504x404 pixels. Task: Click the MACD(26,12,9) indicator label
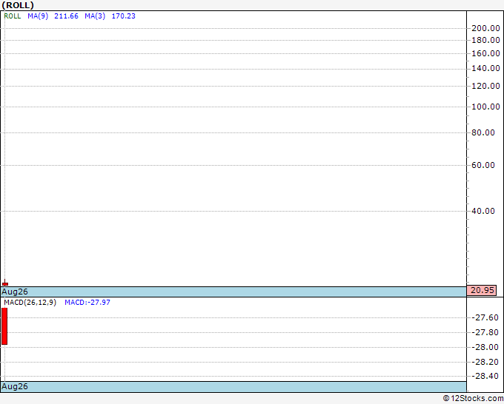pos(30,303)
